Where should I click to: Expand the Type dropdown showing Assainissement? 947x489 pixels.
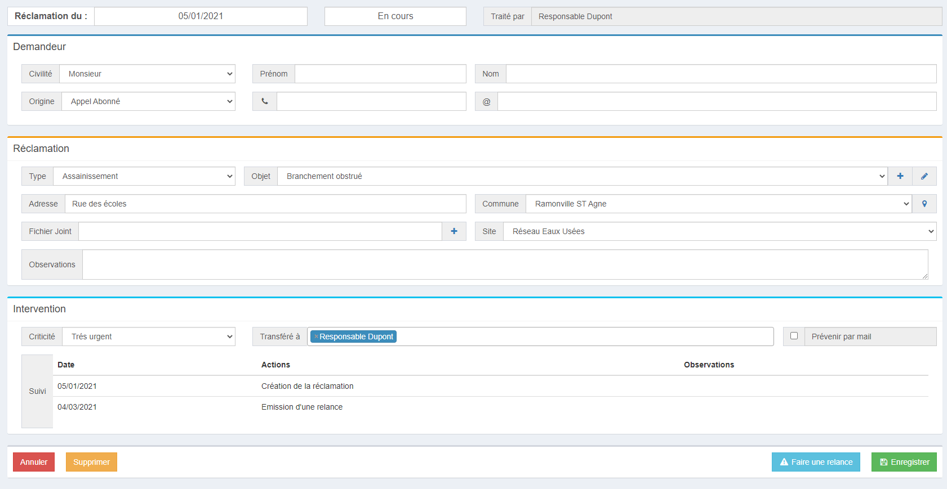point(144,176)
